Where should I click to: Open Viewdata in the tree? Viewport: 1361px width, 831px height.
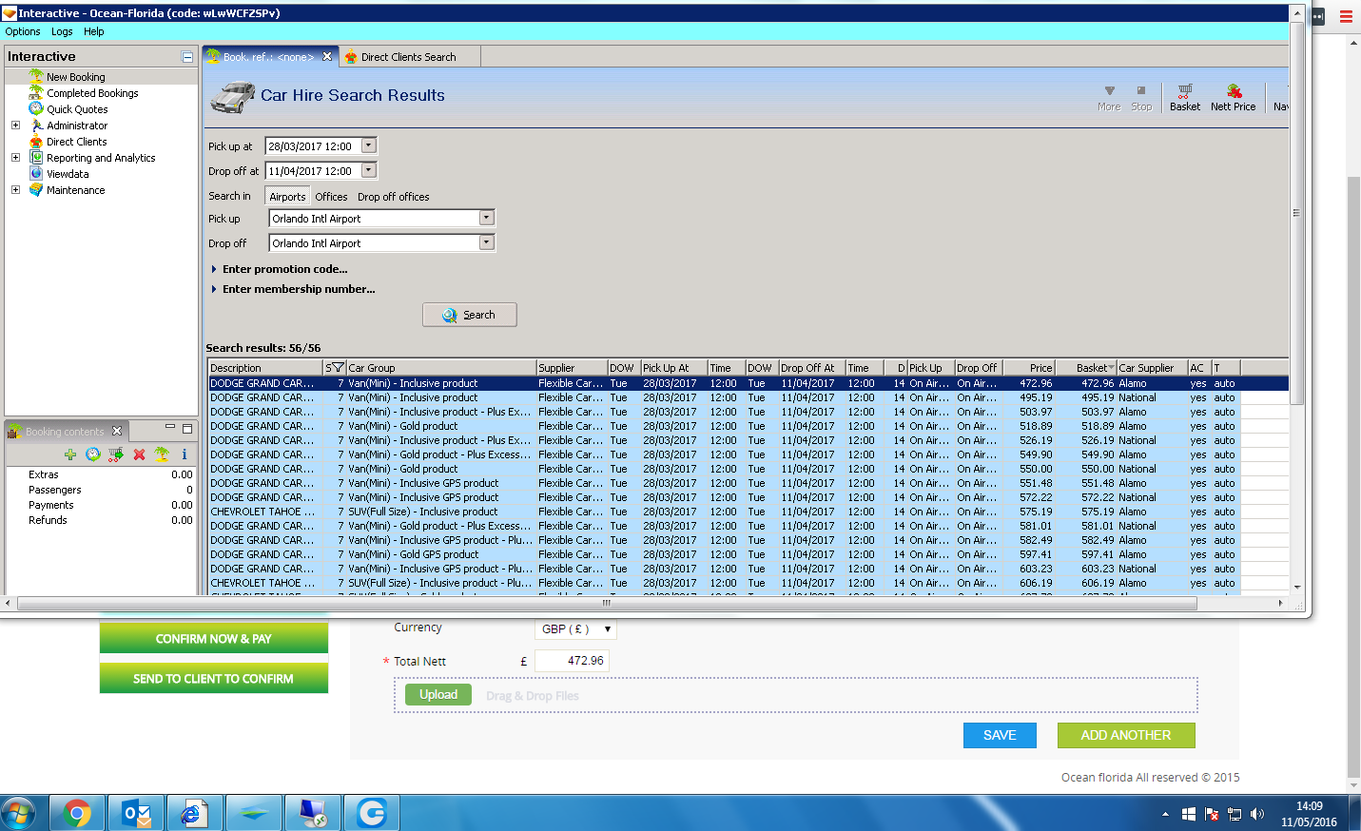pyautogui.click(x=68, y=174)
